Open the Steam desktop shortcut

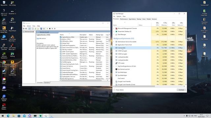4,71
